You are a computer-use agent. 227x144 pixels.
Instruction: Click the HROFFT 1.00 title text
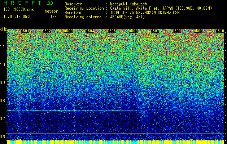click(29, 3)
